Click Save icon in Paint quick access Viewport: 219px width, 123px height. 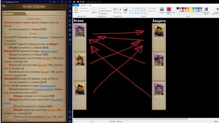click(78, 2)
